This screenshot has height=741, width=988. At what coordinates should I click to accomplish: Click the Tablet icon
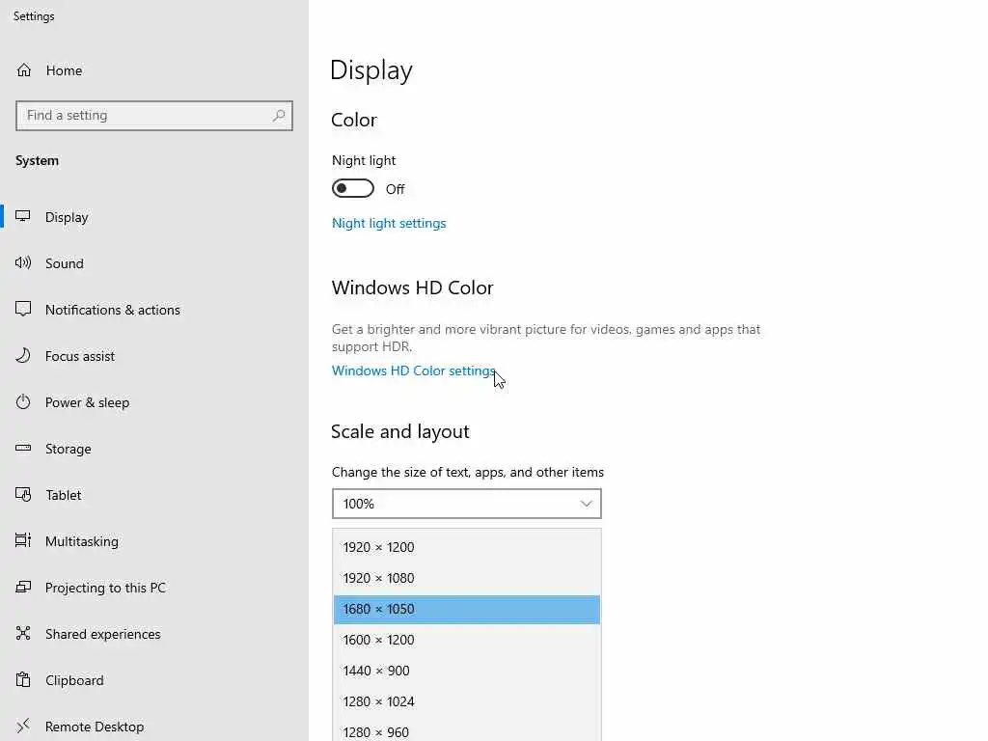point(23,495)
